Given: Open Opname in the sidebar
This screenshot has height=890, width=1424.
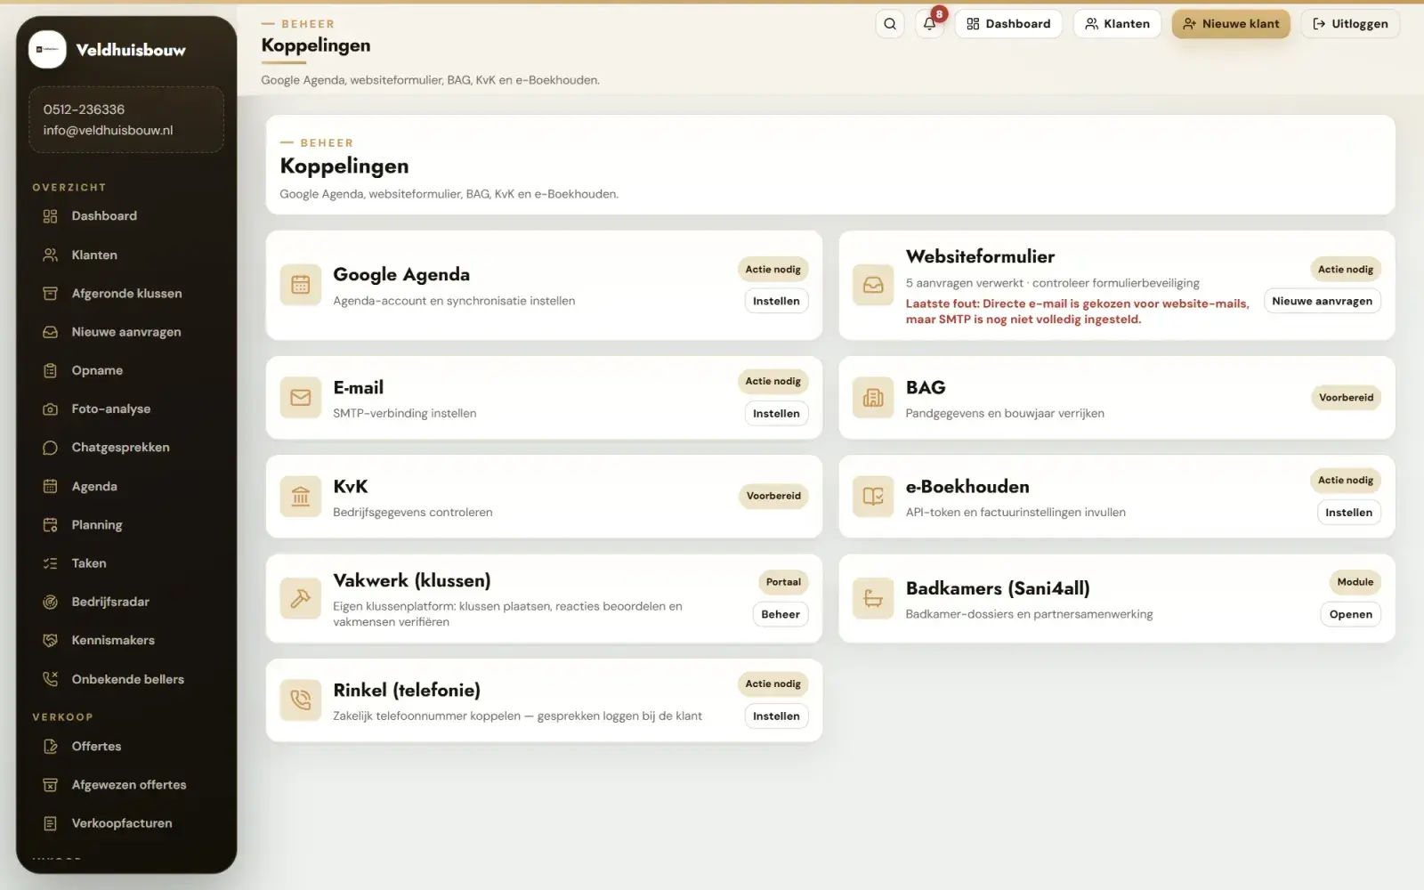Looking at the screenshot, I should 126,370.
